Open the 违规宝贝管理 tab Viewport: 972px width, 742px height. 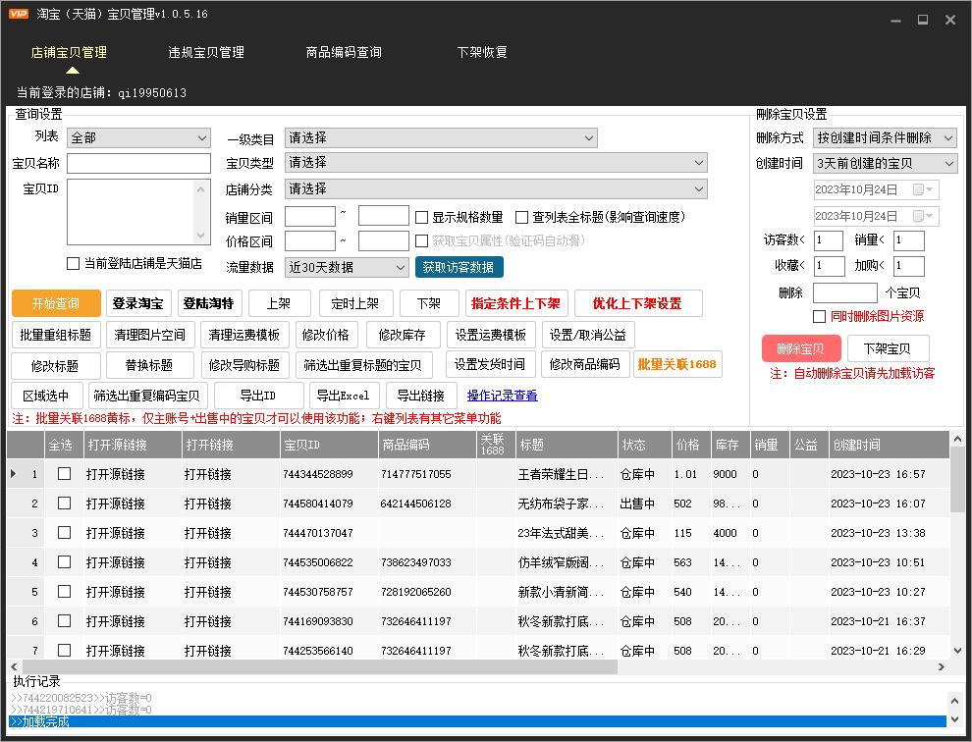coord(206,53)
